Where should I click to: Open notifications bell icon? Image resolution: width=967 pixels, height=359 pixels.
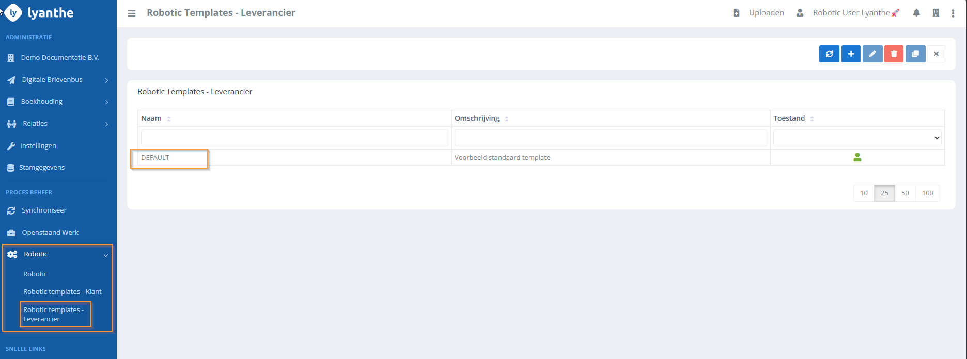916,13
